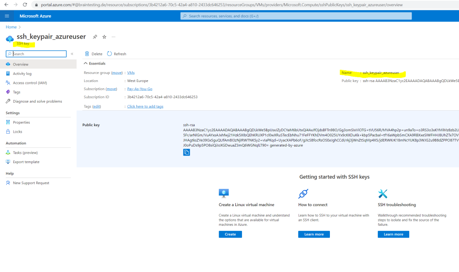This screenshot has width=459, height=272.
Task: Click the 'ssh-rsa' line in Public key box
Action: (x=189, y=125)
